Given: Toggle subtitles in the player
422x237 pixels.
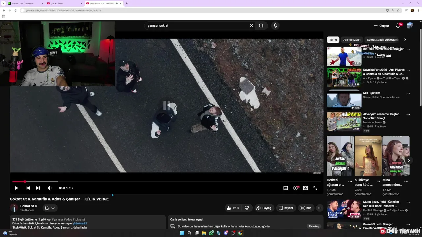Looking at the screenshot, I should pyautogui.click(x=286, y=188).
